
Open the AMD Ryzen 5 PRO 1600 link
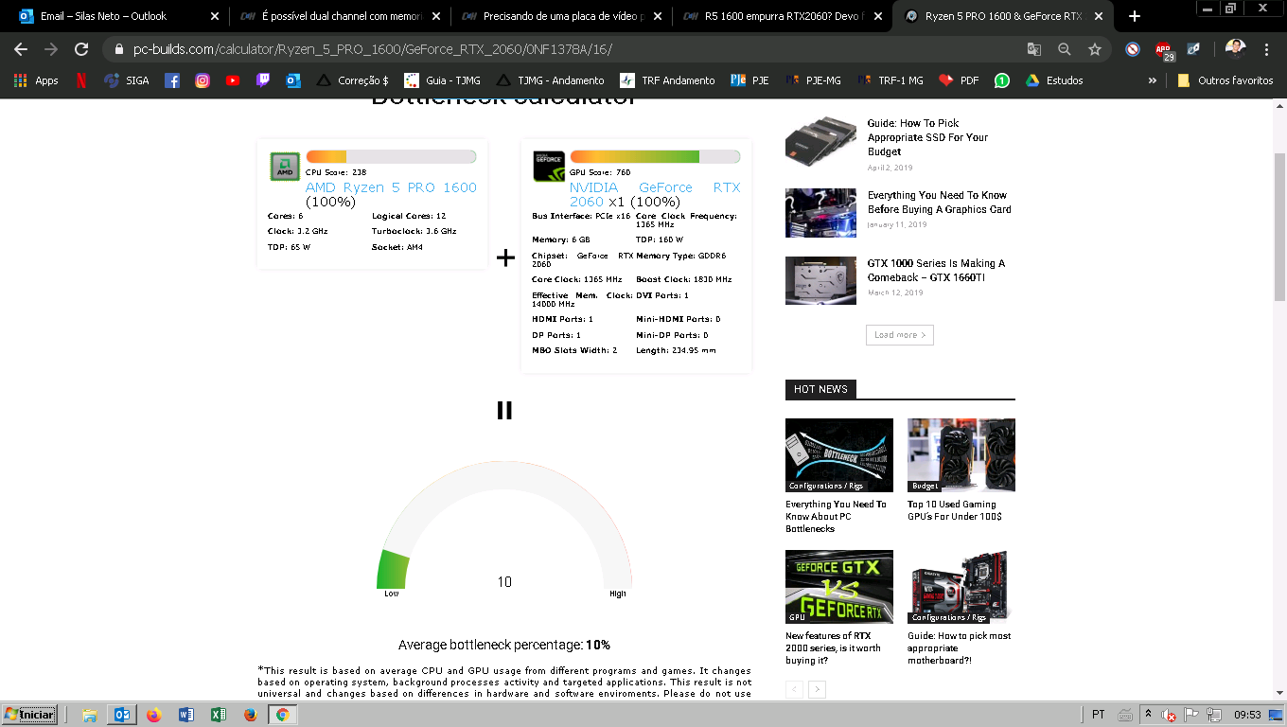(391, 187)
